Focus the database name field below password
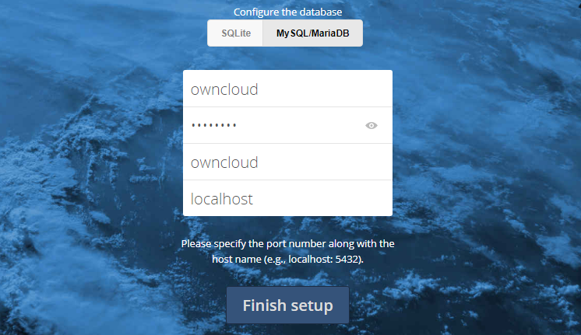Screen dimensions: 581x335 (x=287, y=162)
